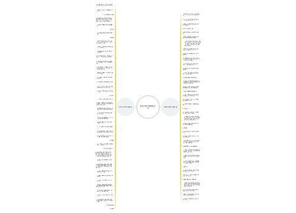
Task: Select the second leaf from top in the left branch
Action: [105, 10]
